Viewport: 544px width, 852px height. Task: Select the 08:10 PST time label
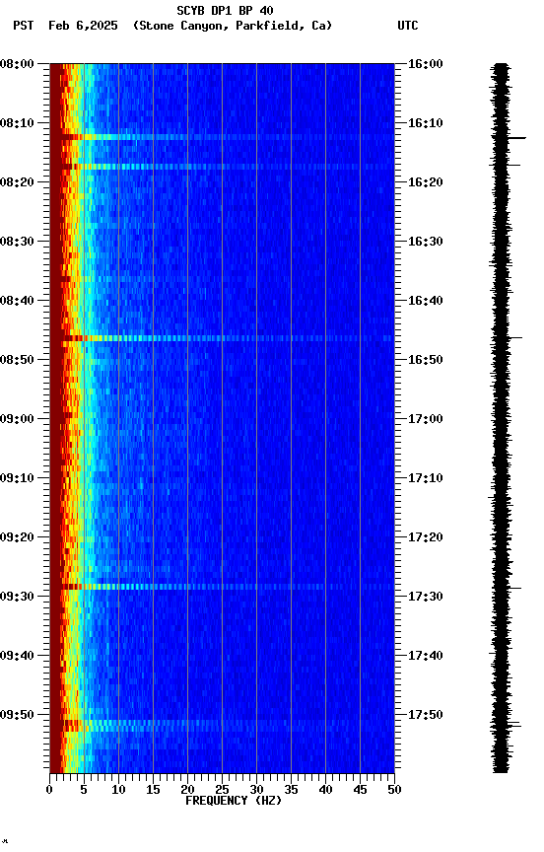tap(17, 123)
